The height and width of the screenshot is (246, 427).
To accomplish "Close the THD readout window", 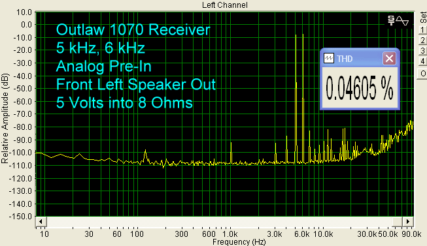I will [389, 58].
